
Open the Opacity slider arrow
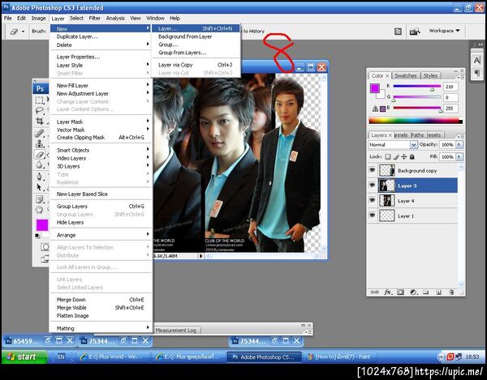tap(459, 145)
